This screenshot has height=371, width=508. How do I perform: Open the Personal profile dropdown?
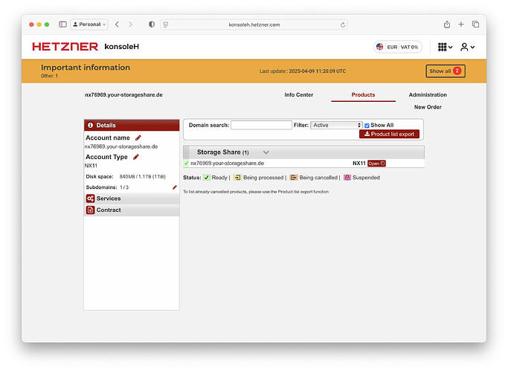(89, 25)
